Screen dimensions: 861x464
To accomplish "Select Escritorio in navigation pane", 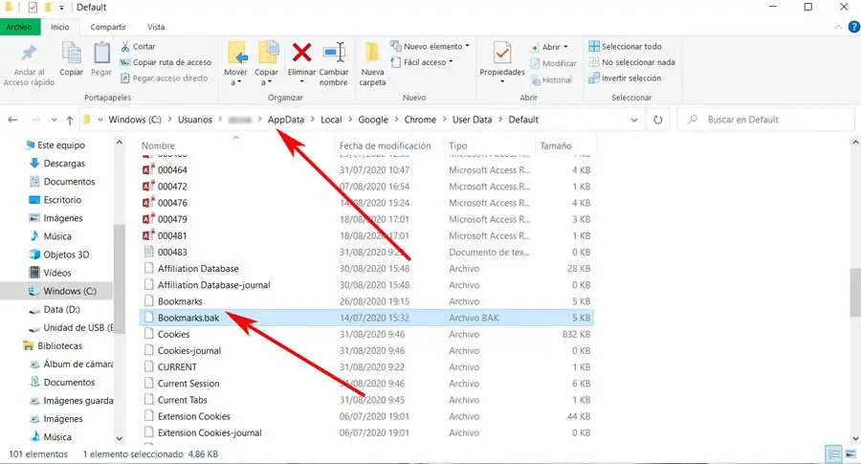I will pyautogui.click(x=62, y=200).
